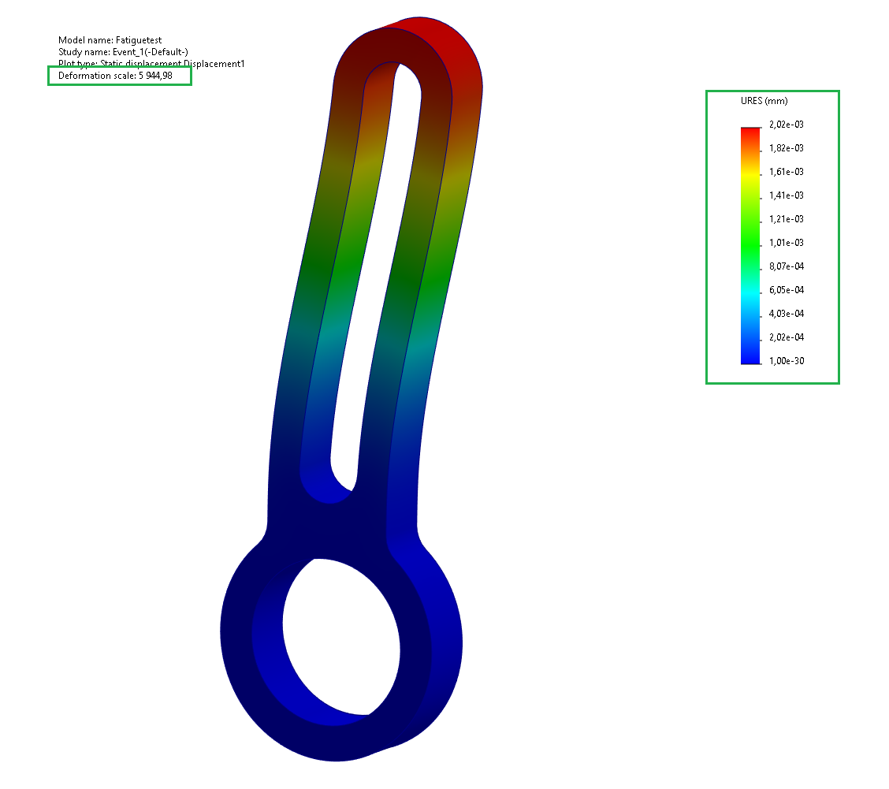Select the URES (mm) legend title
The height and width of the screenshot is (789, 889).
click(764, 101)
